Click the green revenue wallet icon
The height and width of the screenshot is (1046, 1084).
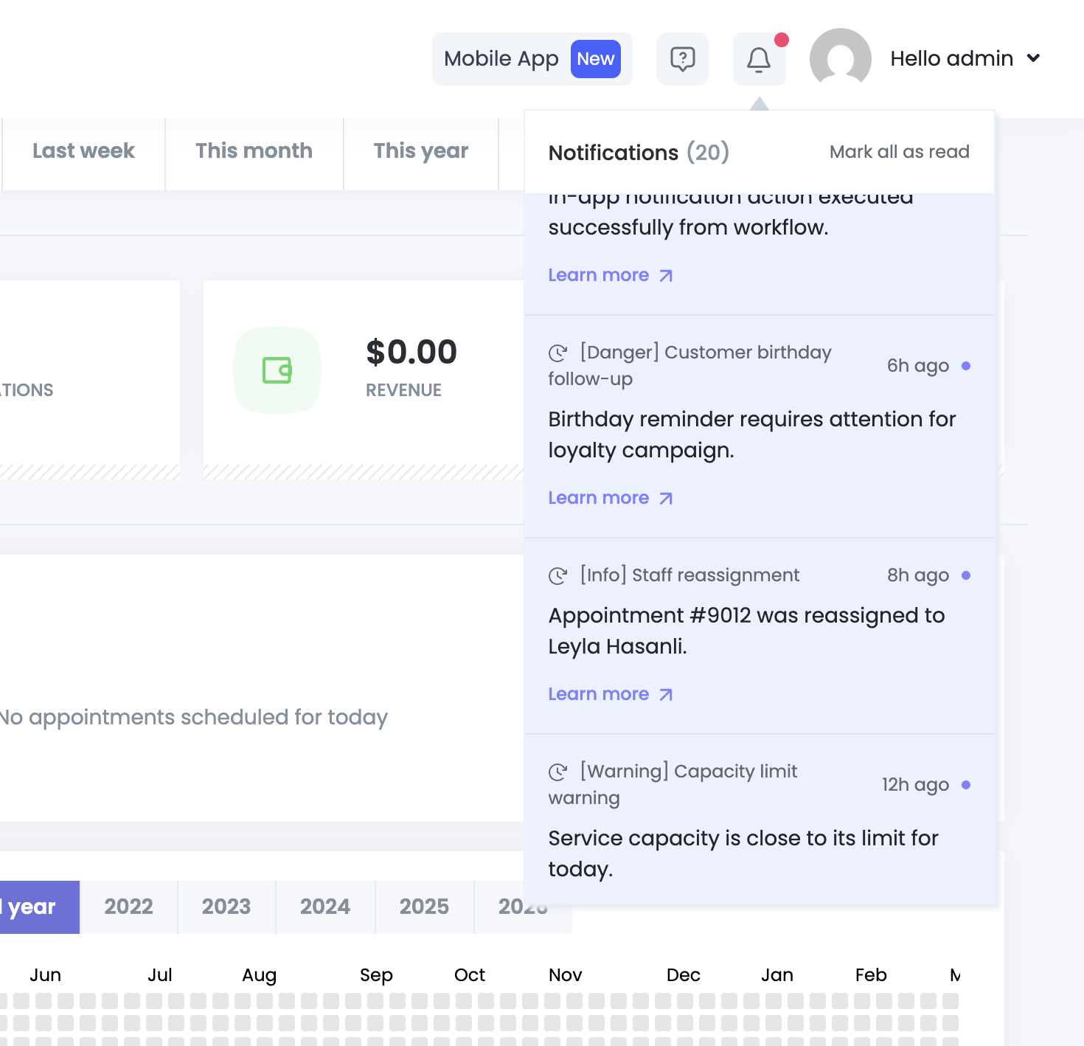277,370
